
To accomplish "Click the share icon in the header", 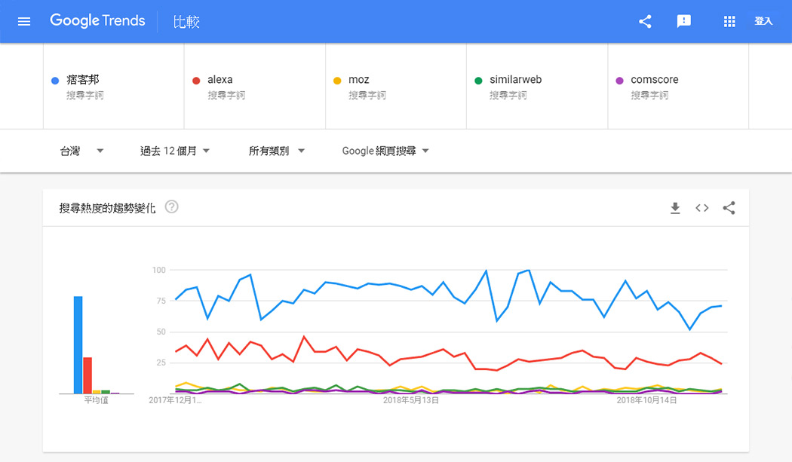I will (645, 21).
